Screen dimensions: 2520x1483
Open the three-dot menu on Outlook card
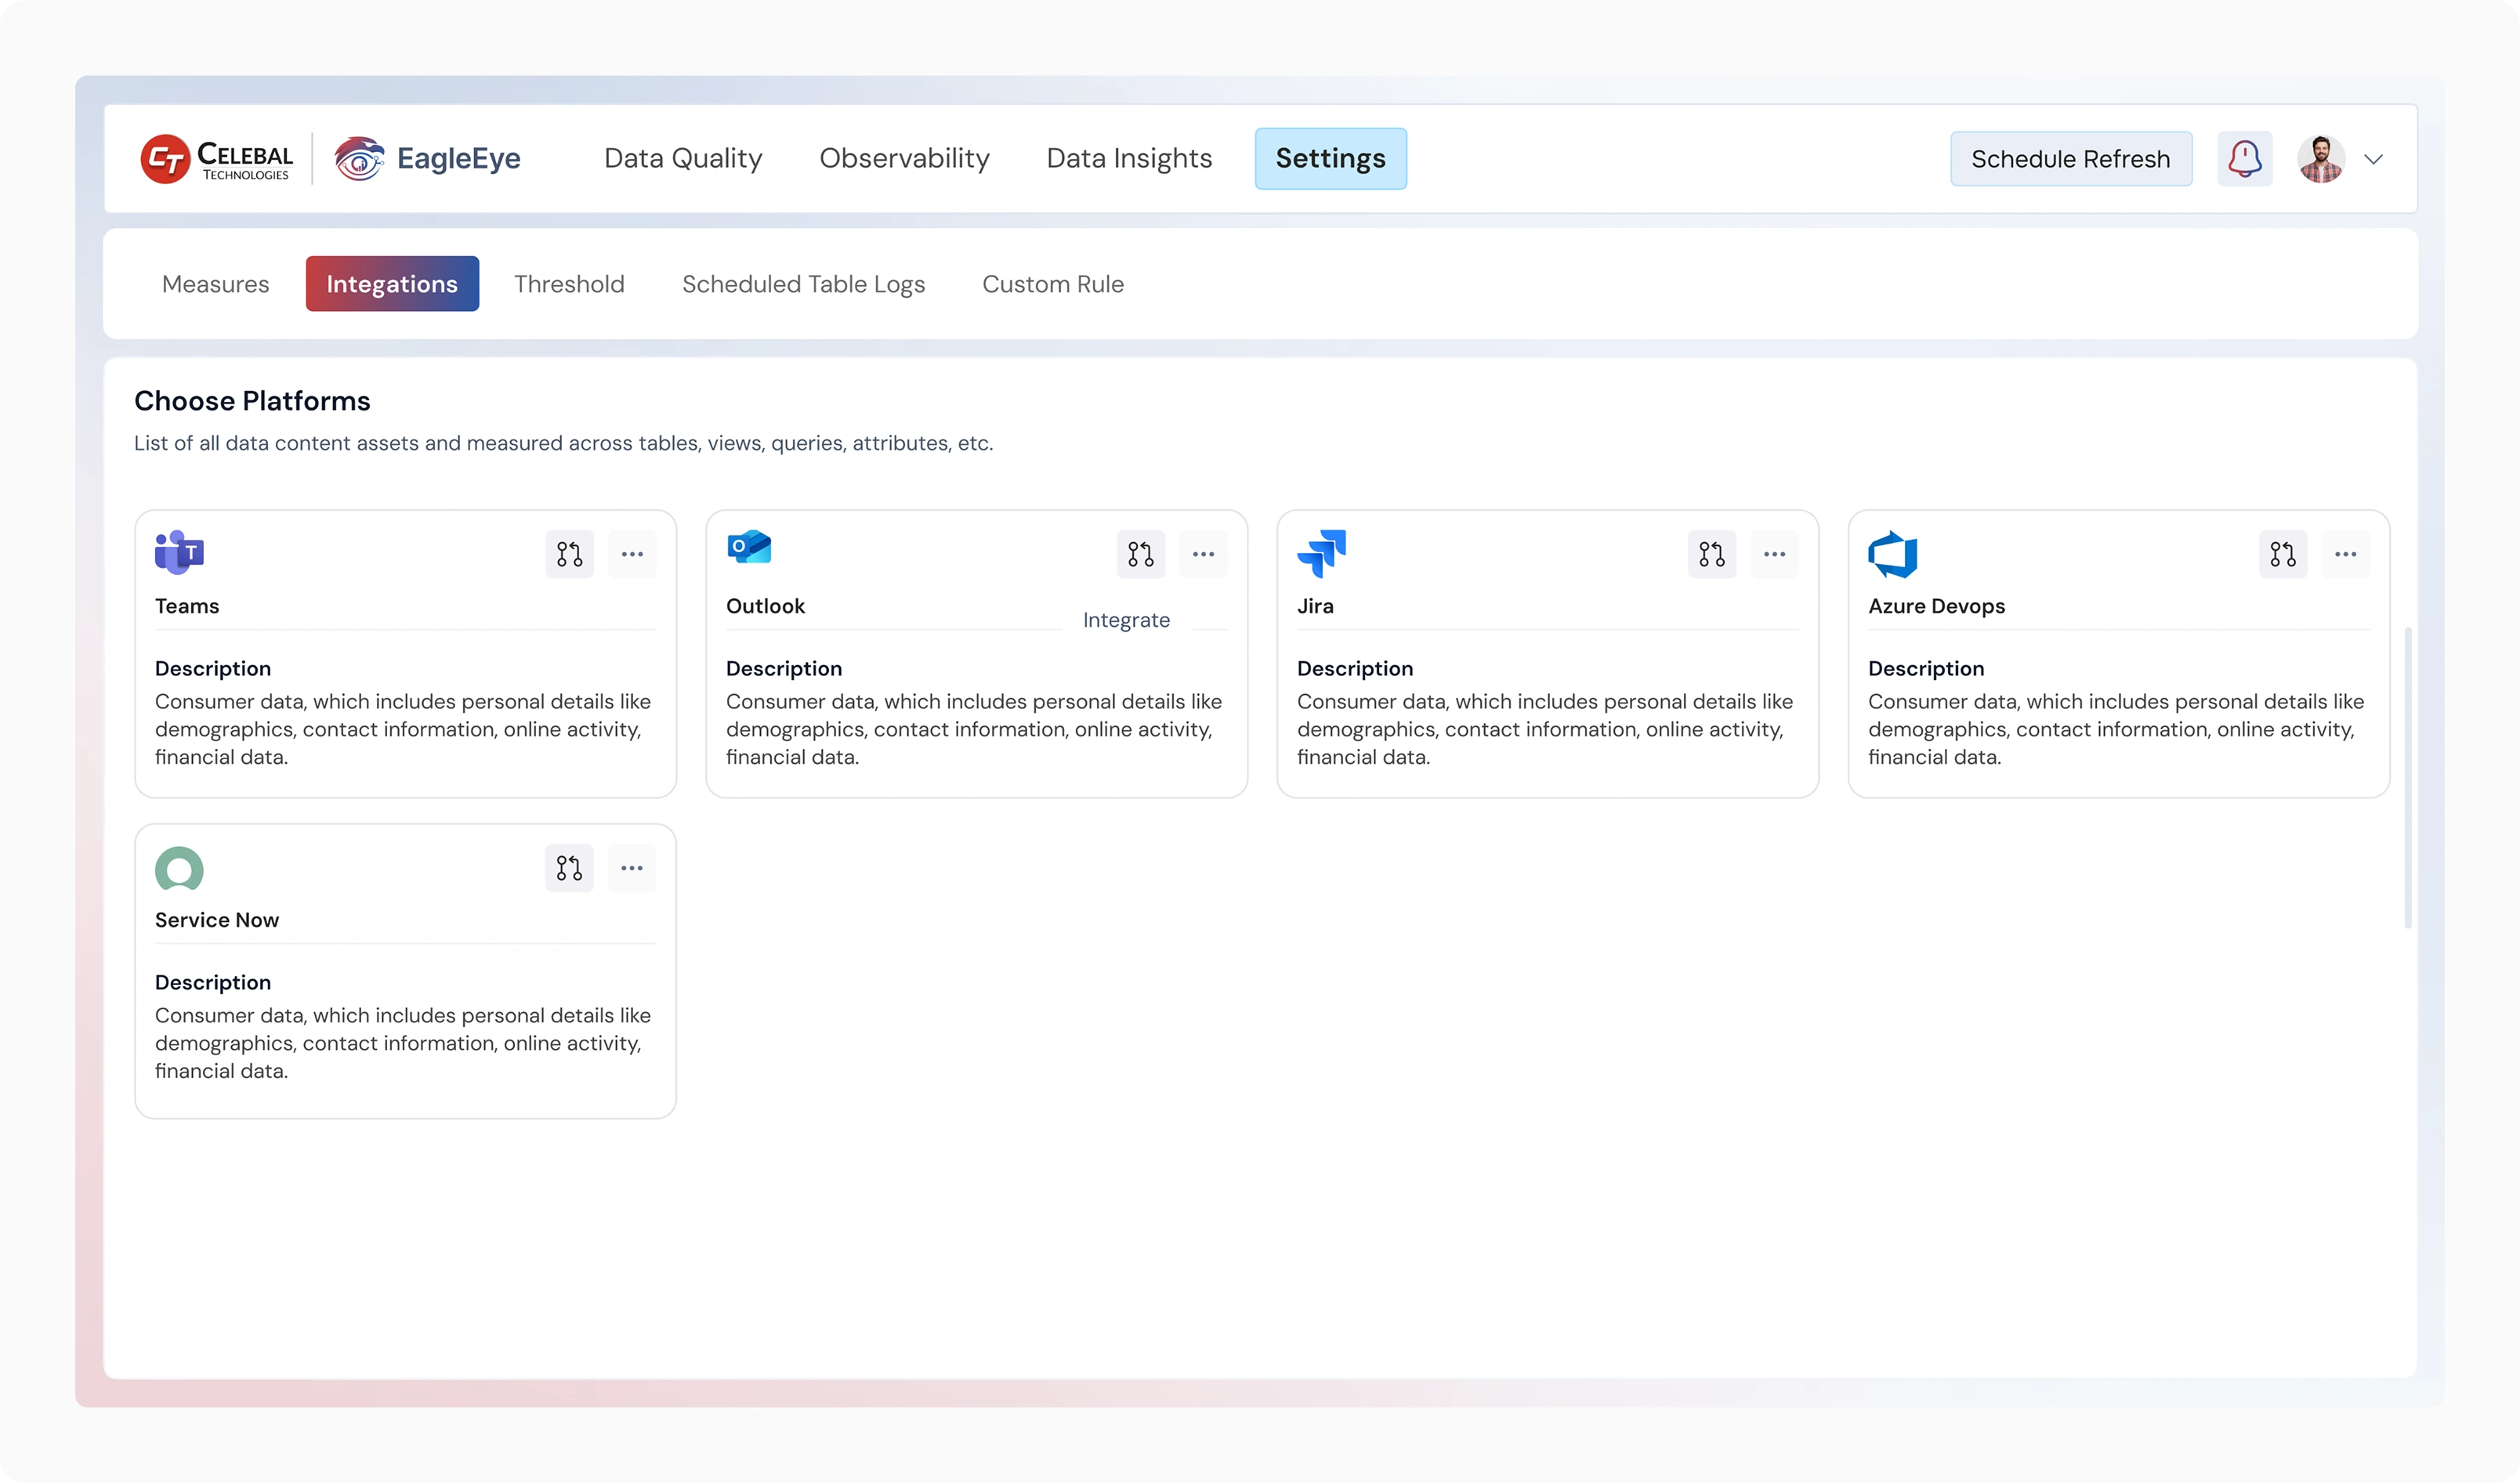point(1203,554)
